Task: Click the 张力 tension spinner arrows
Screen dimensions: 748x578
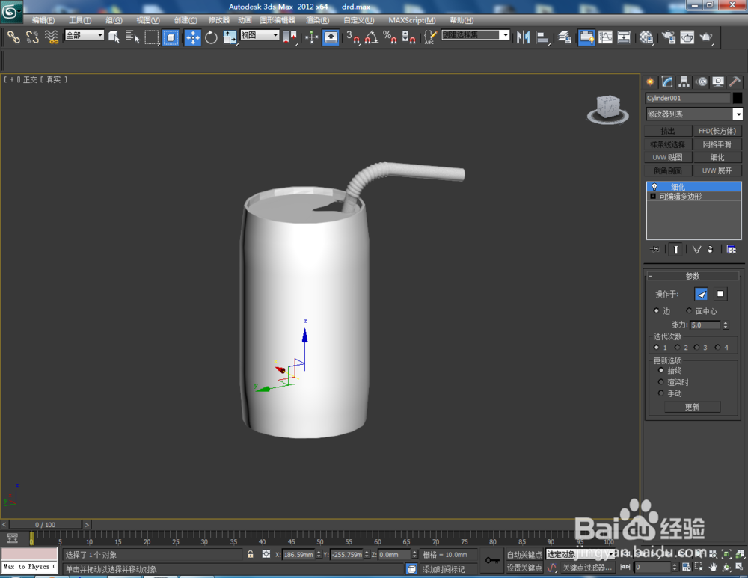Action: coord(726,325)
